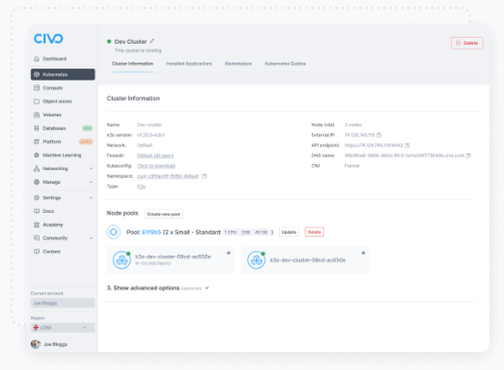Image resolution: width=504 pixels, height=370 pixels.
Task: Click the Object stores folder icon
Action: pos(37,101)
